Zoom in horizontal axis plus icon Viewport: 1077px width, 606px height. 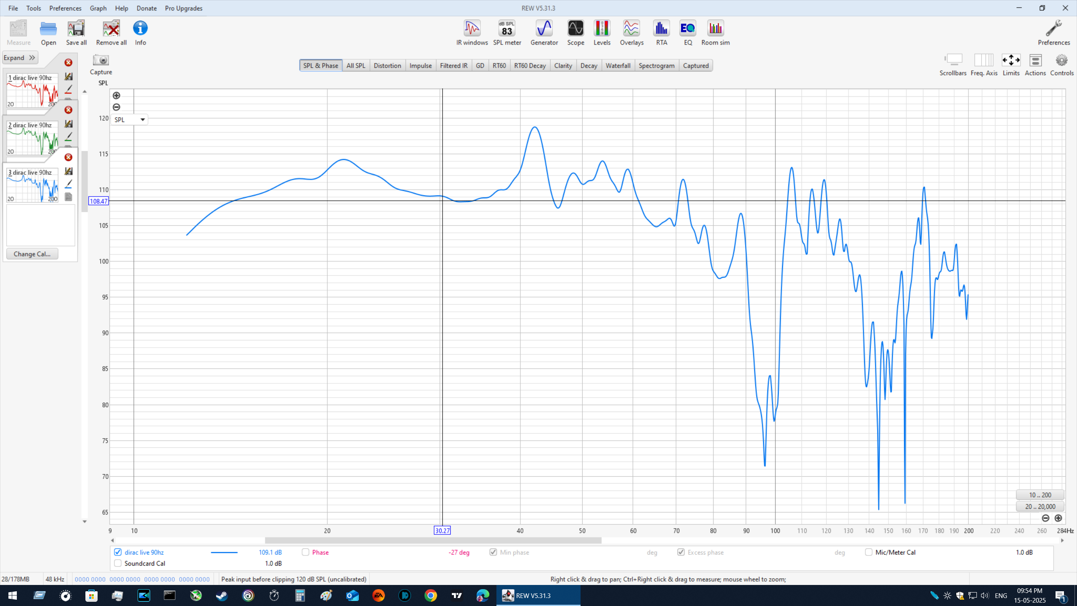tap(1058, 518)
